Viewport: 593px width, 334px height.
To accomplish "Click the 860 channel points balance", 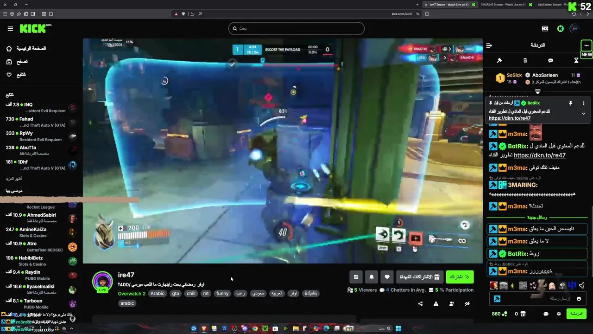I will click(x=499, y=314).
